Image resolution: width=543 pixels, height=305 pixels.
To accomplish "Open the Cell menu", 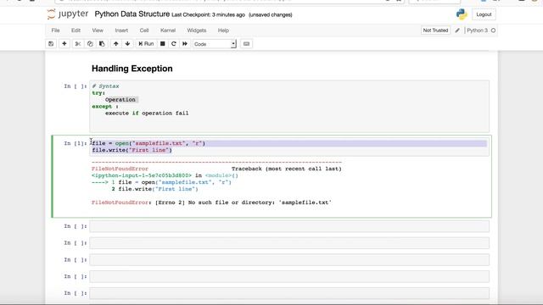I will click(144, 30).
